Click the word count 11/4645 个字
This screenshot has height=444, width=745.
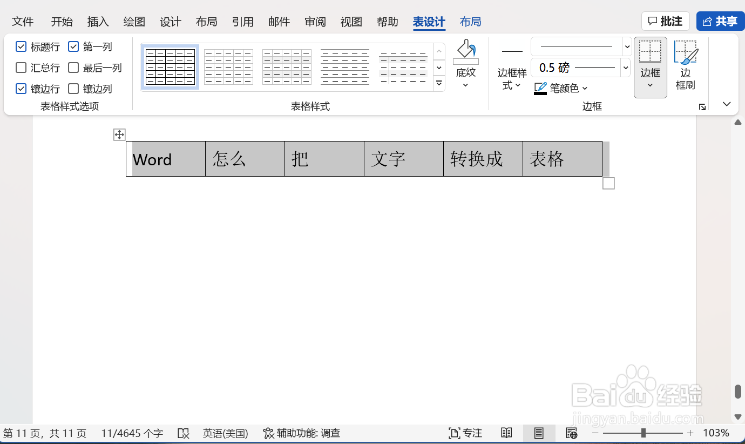click(x=132, y=433)
